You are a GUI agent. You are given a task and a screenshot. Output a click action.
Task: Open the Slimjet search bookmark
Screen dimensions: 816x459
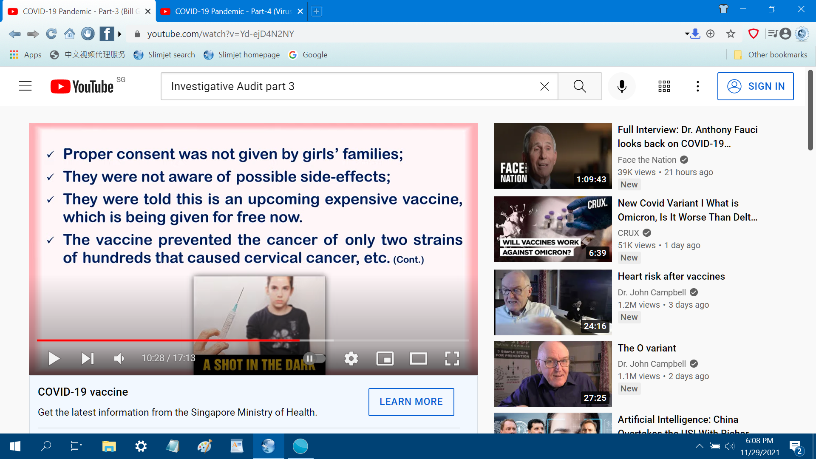tap(164, 55)
